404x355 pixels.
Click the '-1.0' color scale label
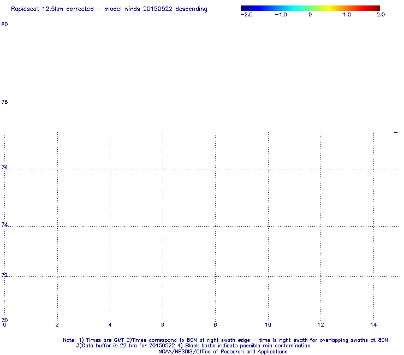click(281, 15)
